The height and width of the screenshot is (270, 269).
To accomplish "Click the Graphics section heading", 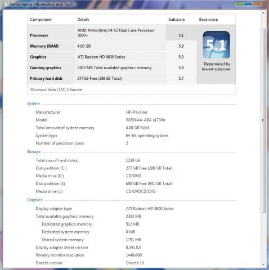I will [x=35, y=200].
